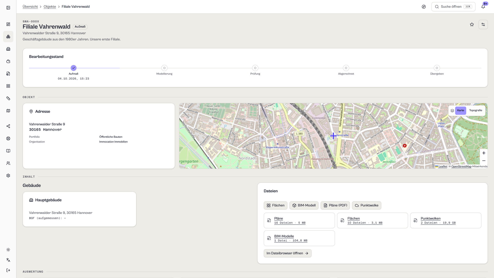
Task: Open the ruler measurement sidebar icon
Action: [x=8, y=98]
